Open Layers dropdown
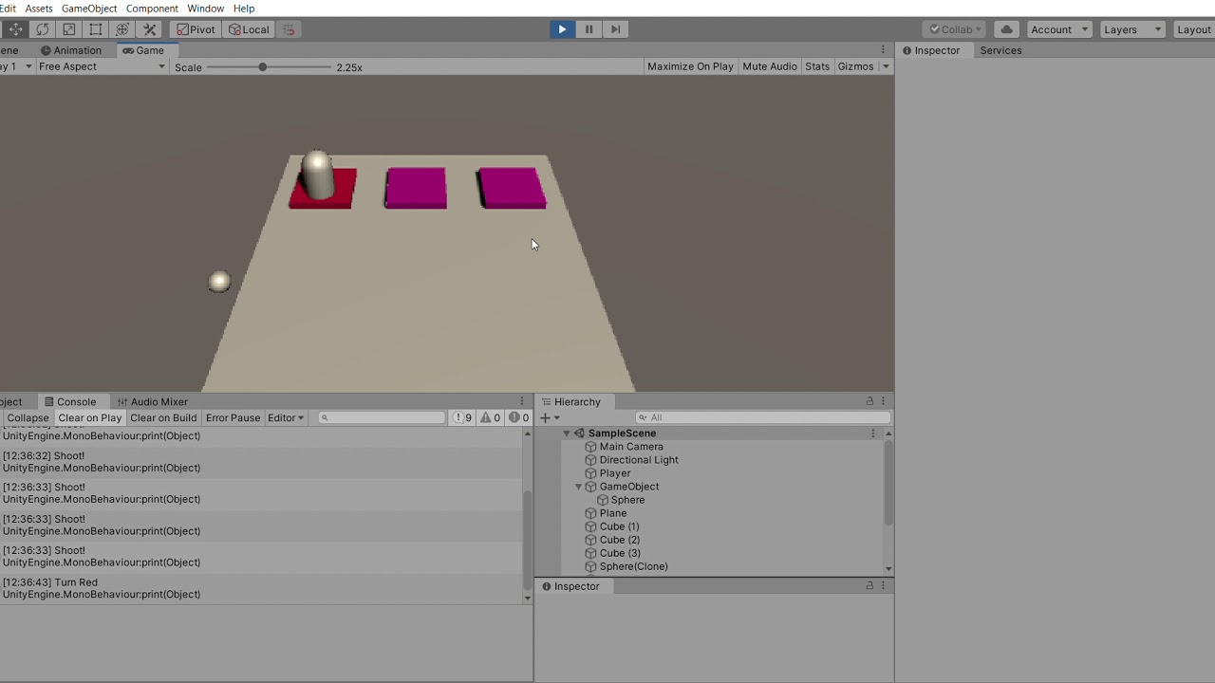Viewport: 1215px width, 683px height. click(x=1131, y=29)
